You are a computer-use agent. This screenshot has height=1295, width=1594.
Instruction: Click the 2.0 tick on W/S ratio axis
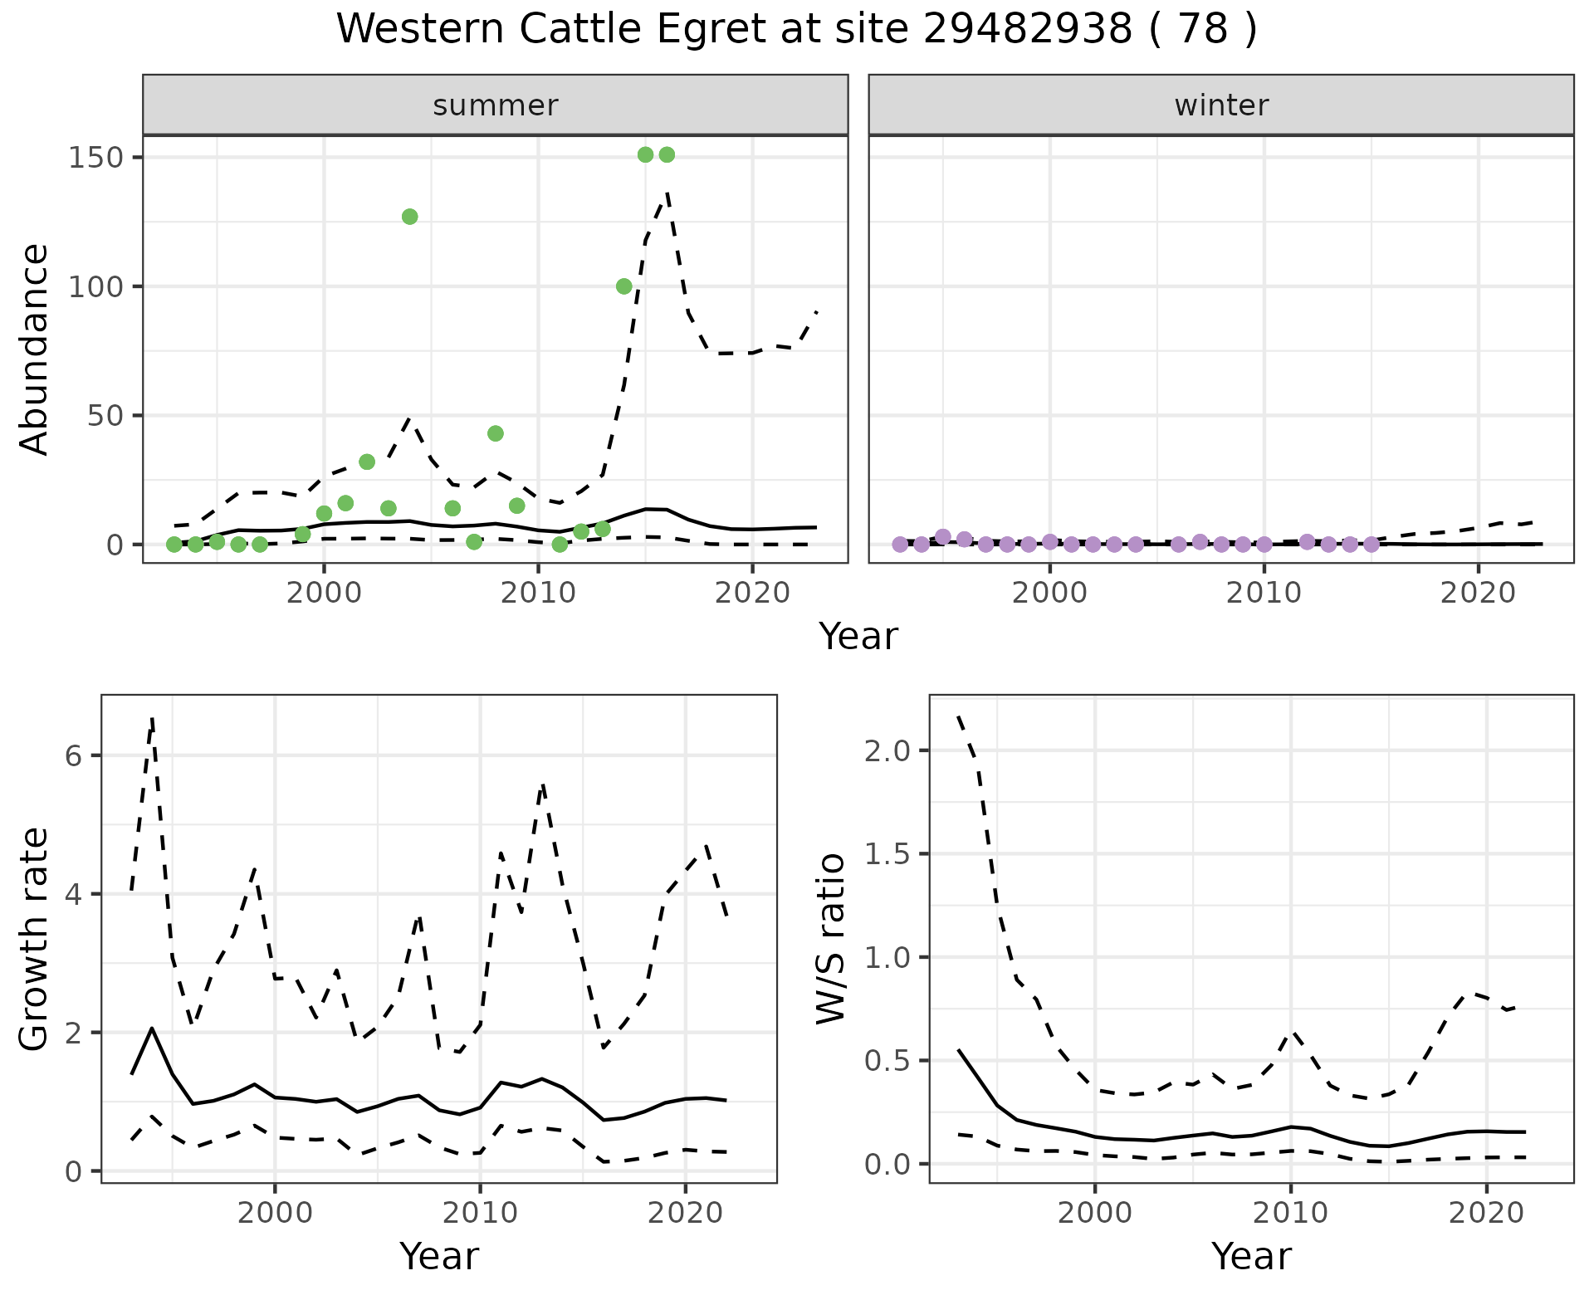[888, 750]
